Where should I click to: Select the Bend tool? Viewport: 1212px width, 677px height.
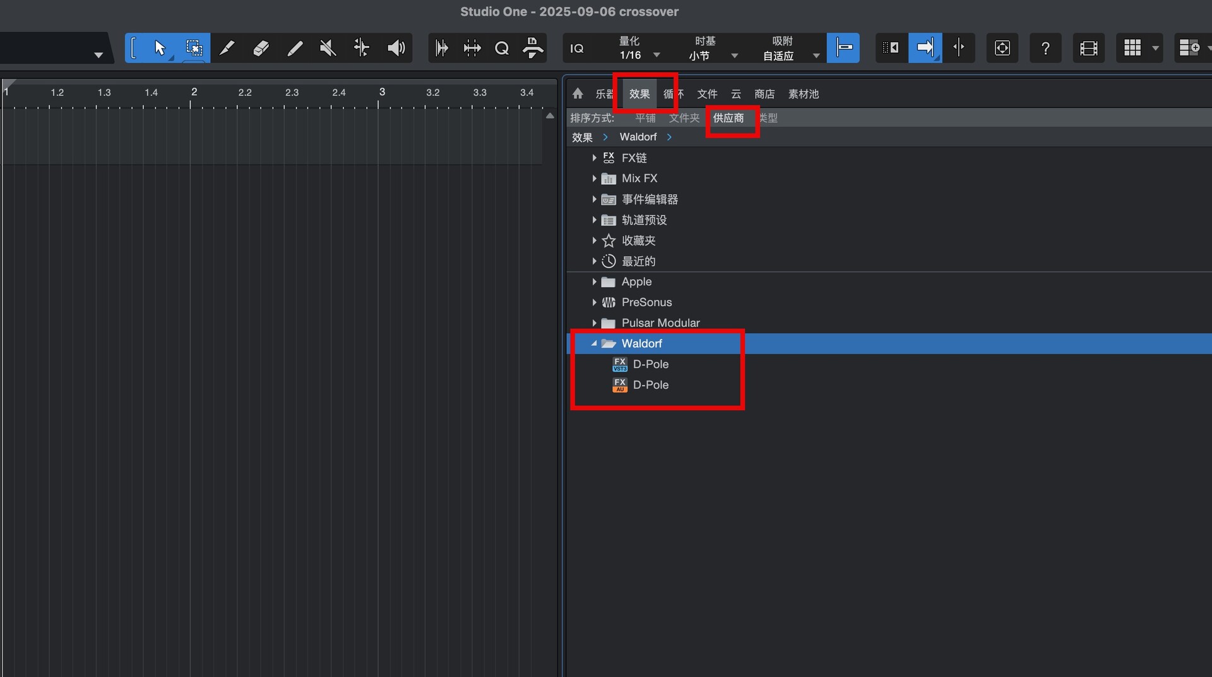pyautogui.click(x=362, y=48)
